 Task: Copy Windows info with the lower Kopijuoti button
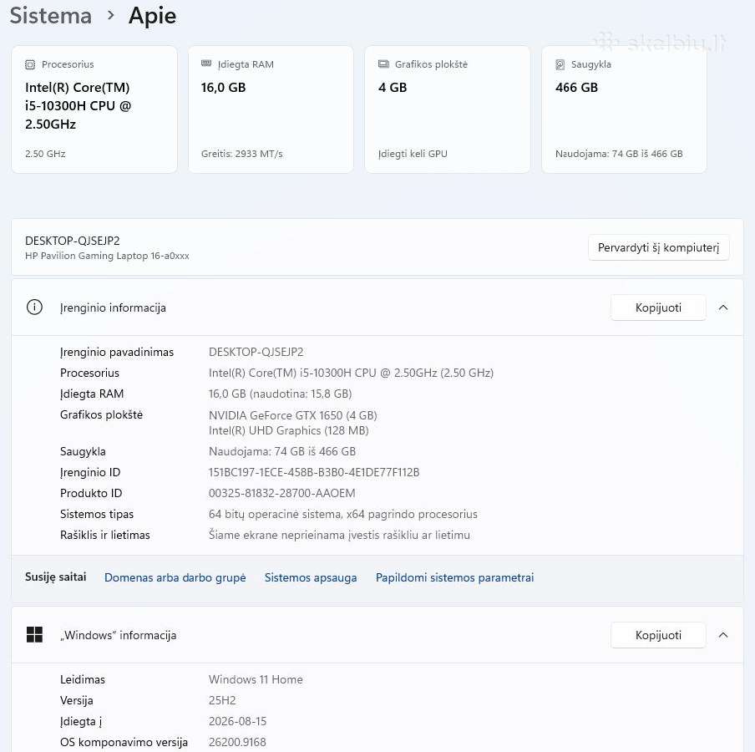[x=658, y=635]
